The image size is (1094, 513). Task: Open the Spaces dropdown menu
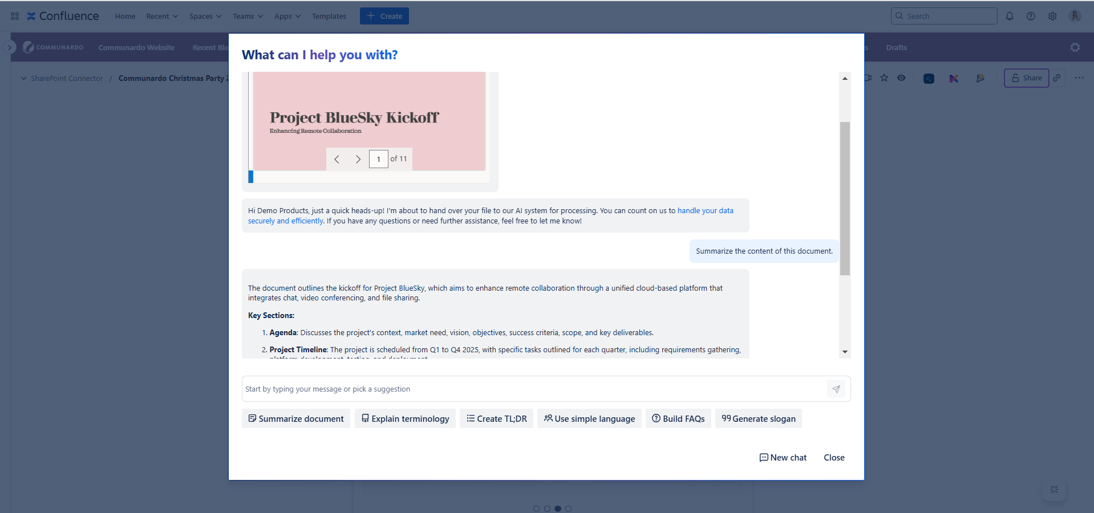pyautogui.click(x=205, y=16)
